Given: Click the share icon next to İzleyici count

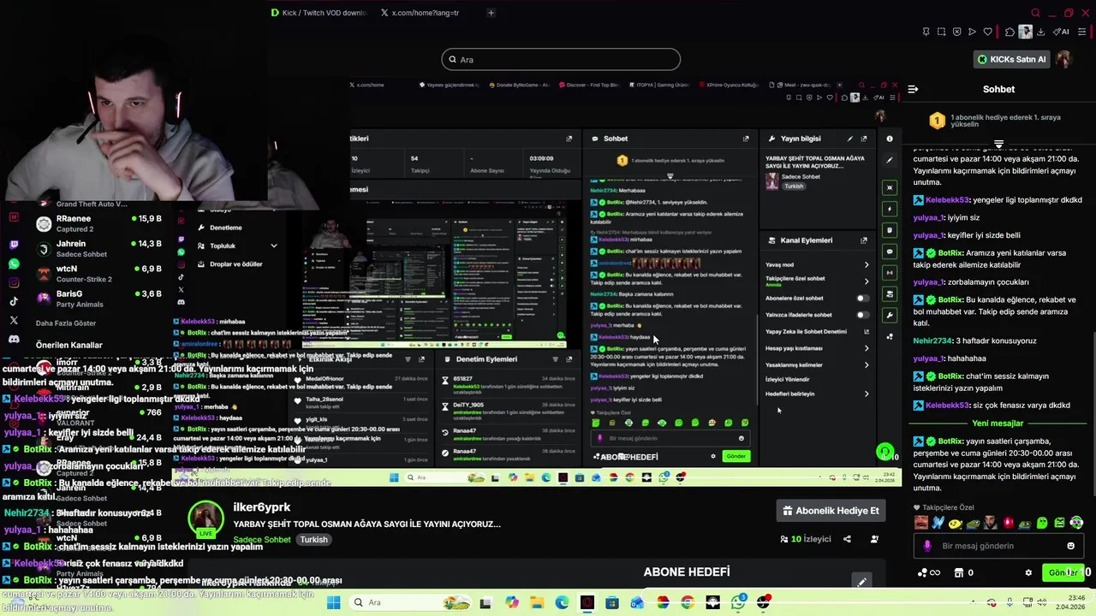Looking at the screenshot, I should pyautogui.click(x=847, y=539).
